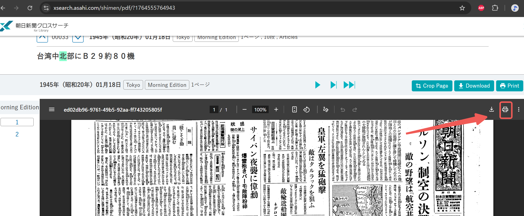Viewport: 524px width, 216px height.
Task: Click the 1945年 date text in page bar
Action: (80, 85)
